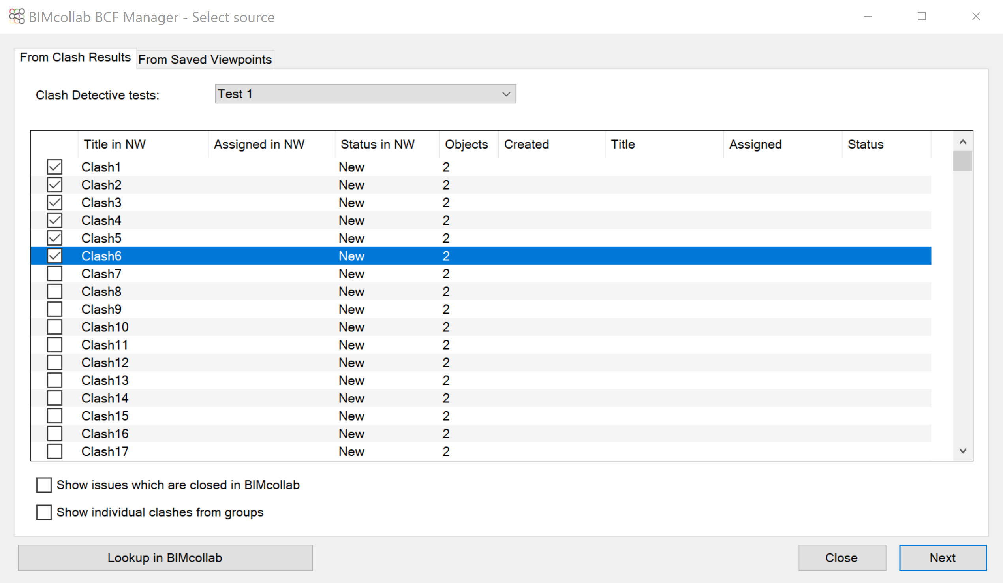1003x583 pixels.
Task: Click the Status column header
Action: 887,144
